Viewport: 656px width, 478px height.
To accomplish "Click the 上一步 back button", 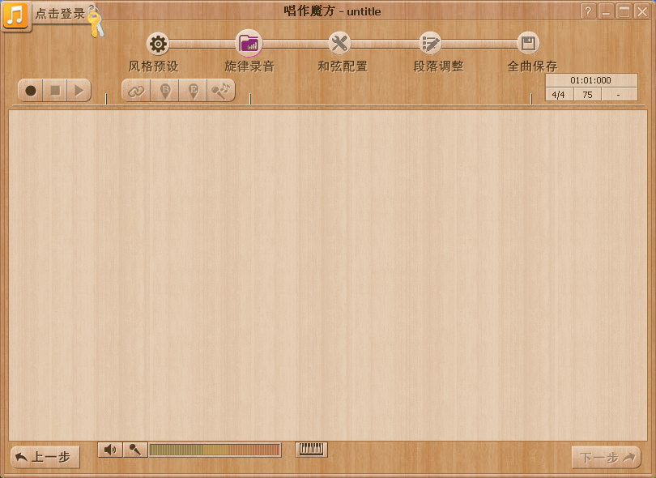I will tap(45, 456).
